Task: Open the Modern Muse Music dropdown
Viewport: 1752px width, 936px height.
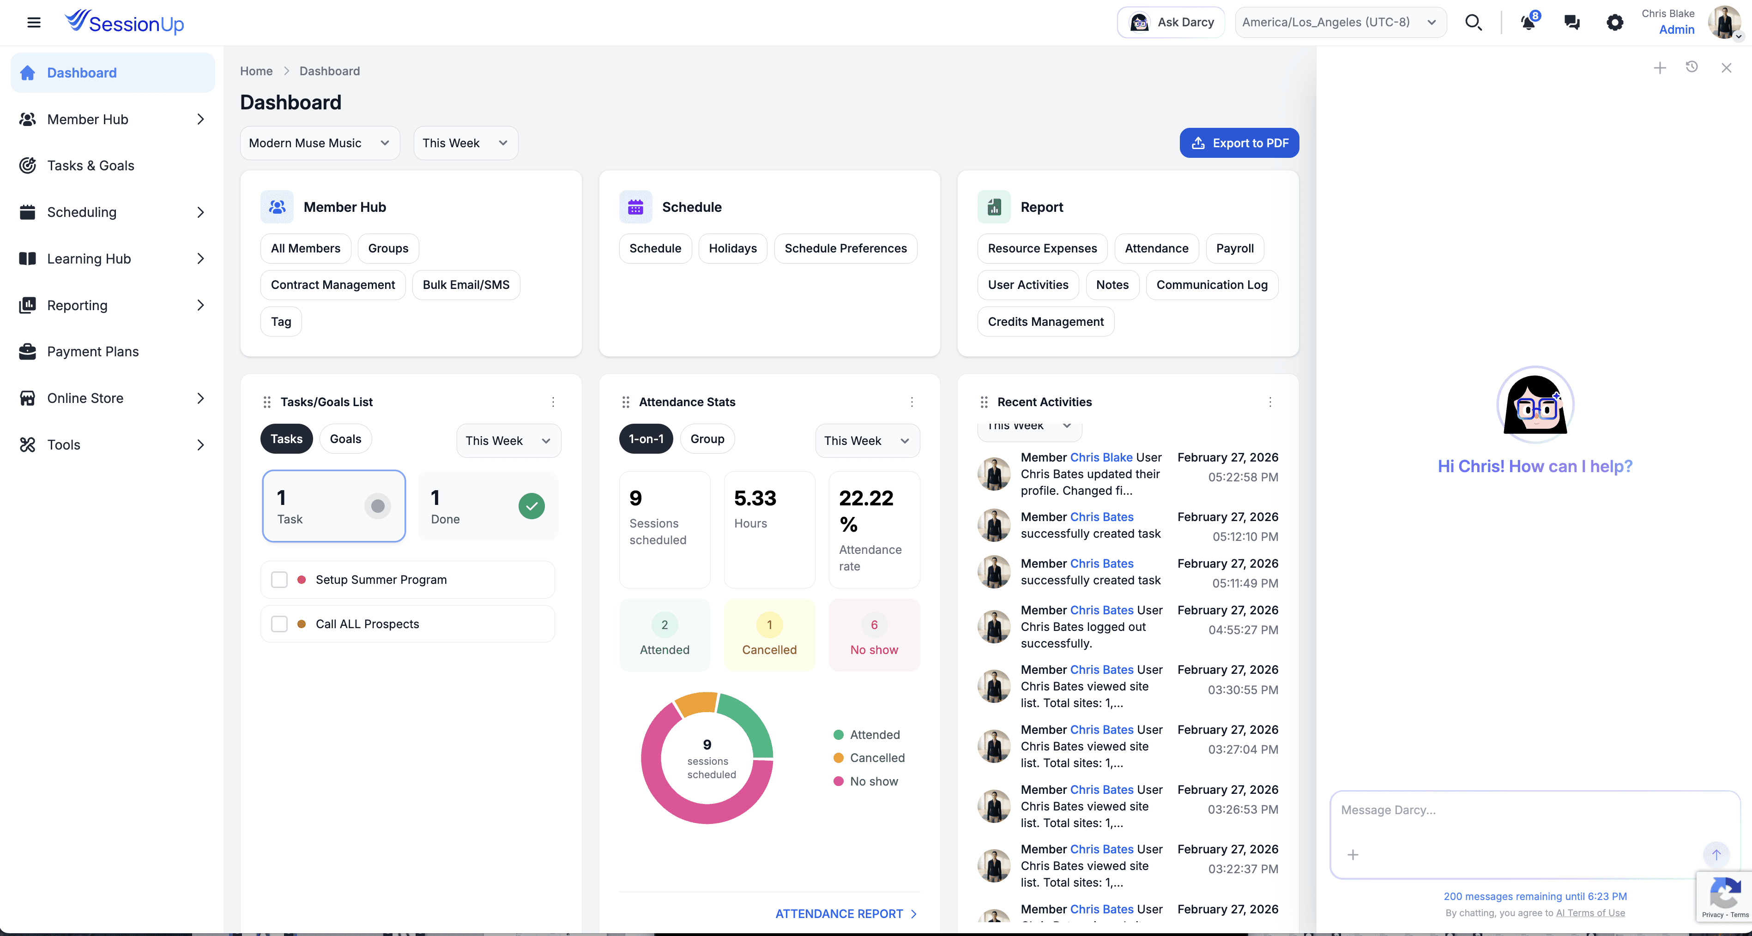Action: click(x=320, y=143)
